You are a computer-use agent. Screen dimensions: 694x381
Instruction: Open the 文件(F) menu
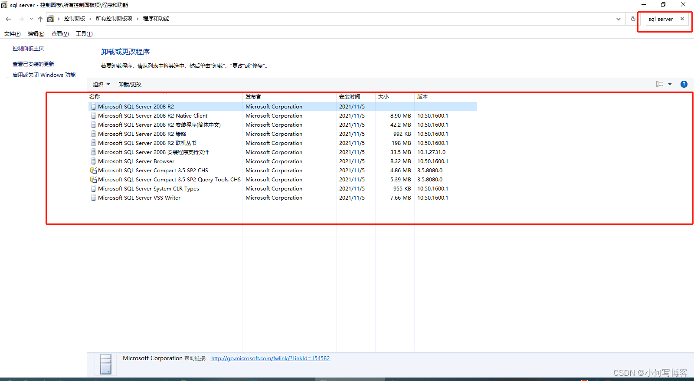click(13, 34)
